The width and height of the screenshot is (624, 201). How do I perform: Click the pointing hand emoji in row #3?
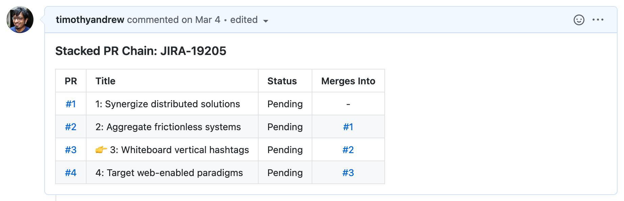pos(101,149)
